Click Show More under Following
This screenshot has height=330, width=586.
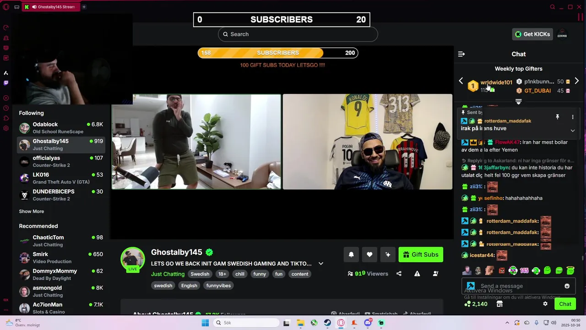[32, 211]
